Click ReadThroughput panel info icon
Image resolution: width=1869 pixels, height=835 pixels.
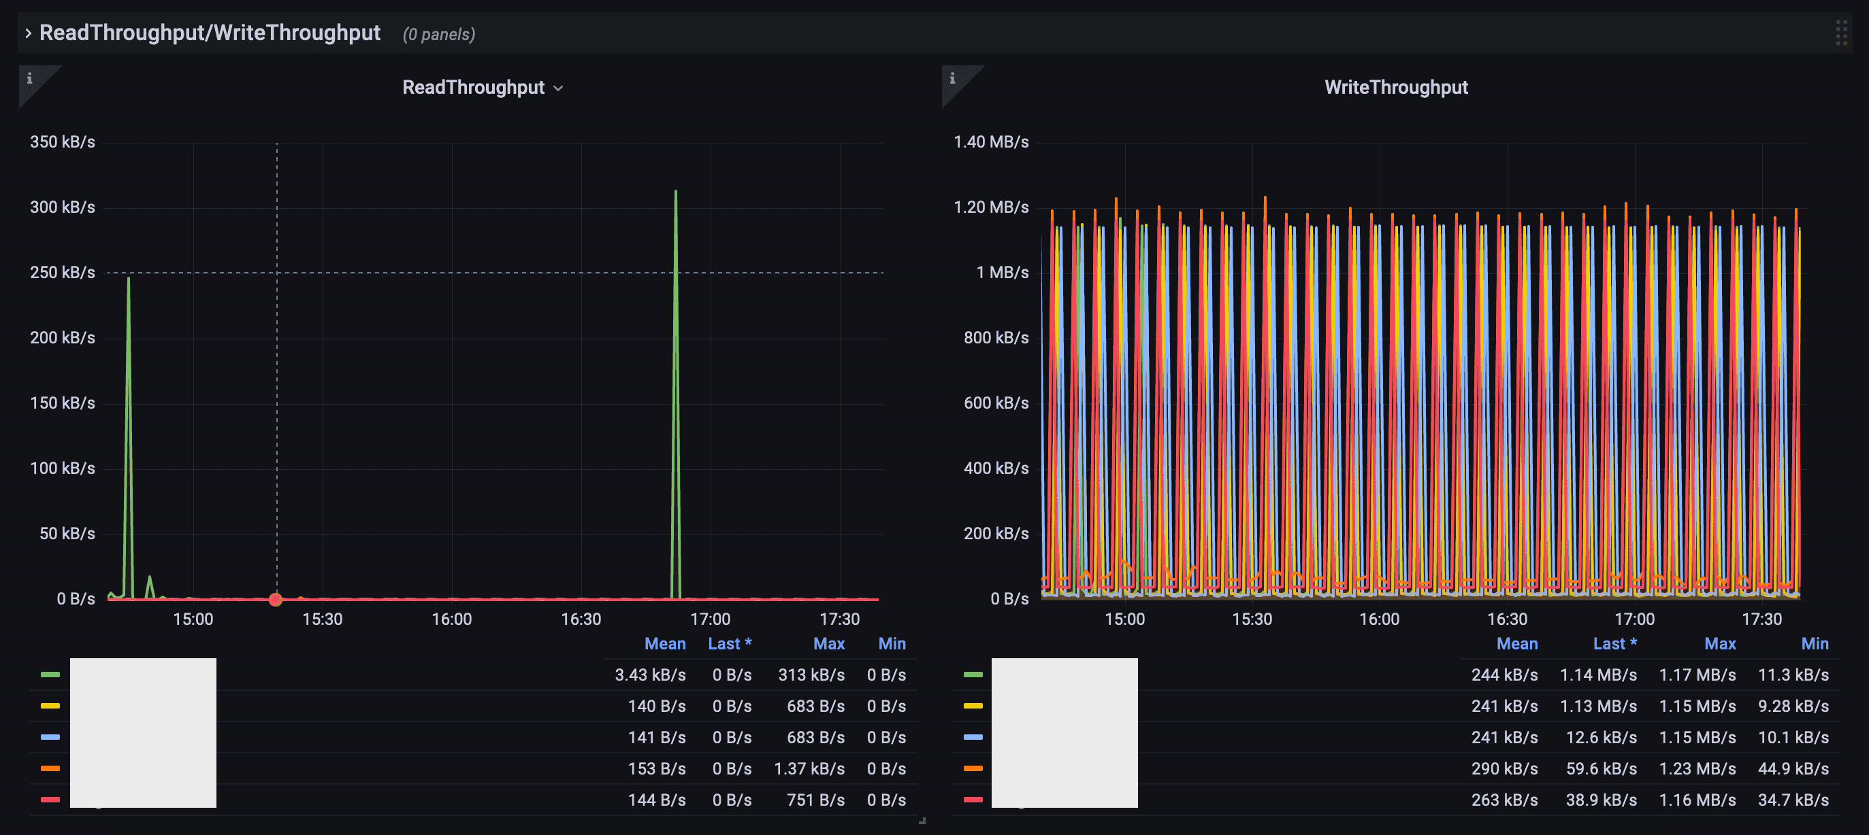pyautogui.click(x=30, y=78)
